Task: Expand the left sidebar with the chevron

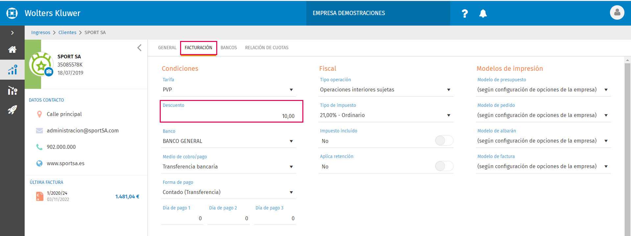Action: 12,33
